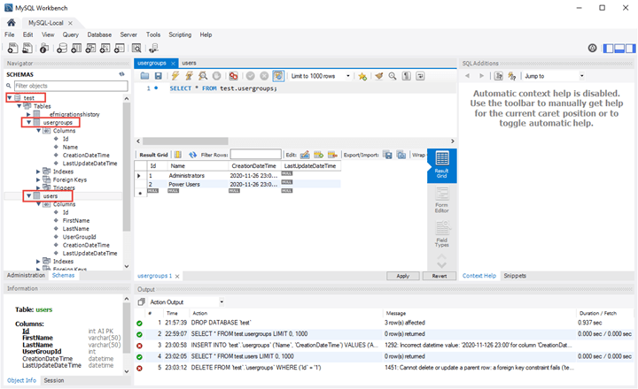
Task: Switch to the users query tab
Action: click(x=189, y=63)
